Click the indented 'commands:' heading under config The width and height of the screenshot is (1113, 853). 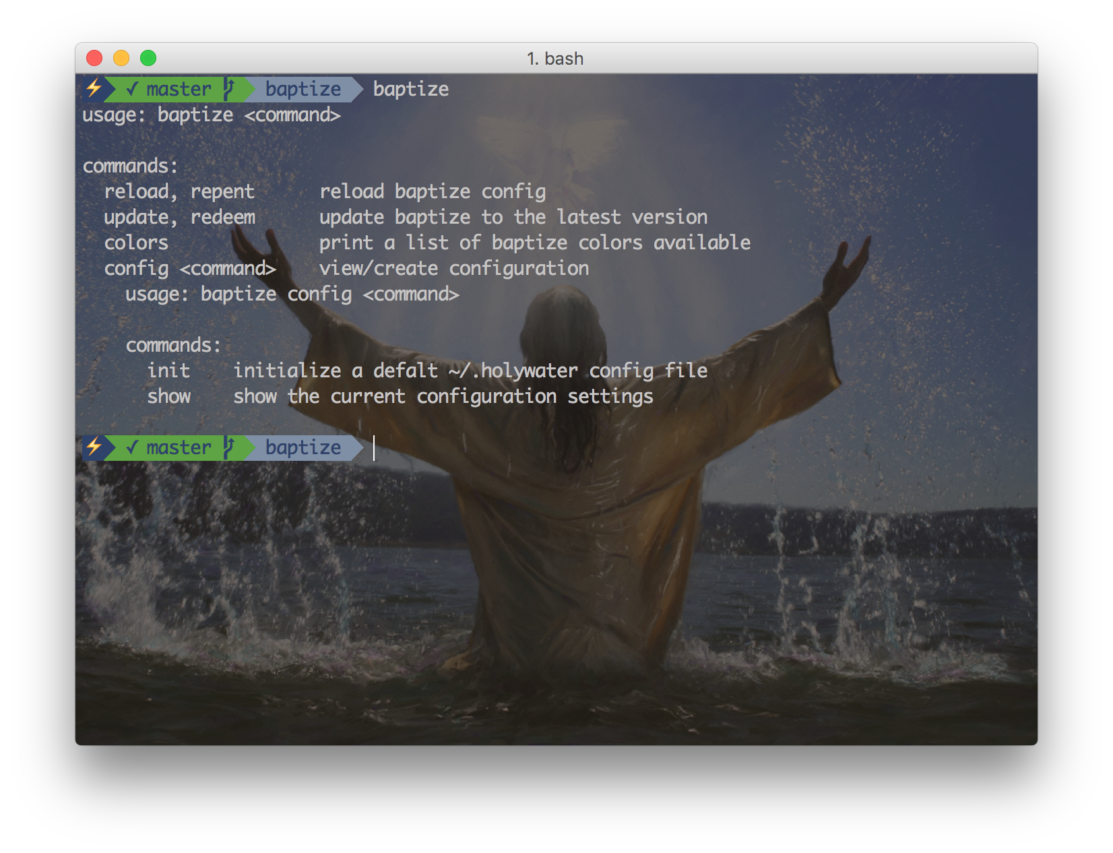[x=173, y=345]
